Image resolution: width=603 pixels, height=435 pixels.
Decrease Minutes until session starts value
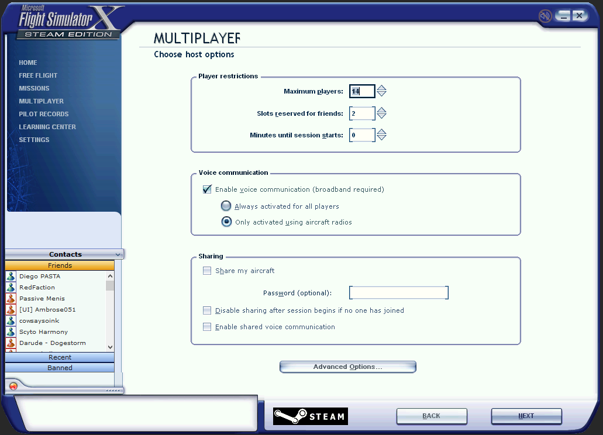(381, 137)
